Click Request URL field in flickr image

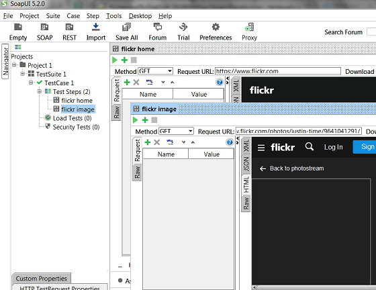pos(299,131)
